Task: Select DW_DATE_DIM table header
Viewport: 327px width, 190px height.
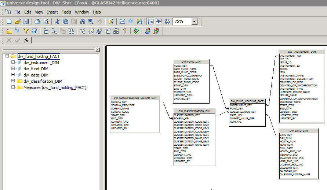Action: [x=298, y=131]
